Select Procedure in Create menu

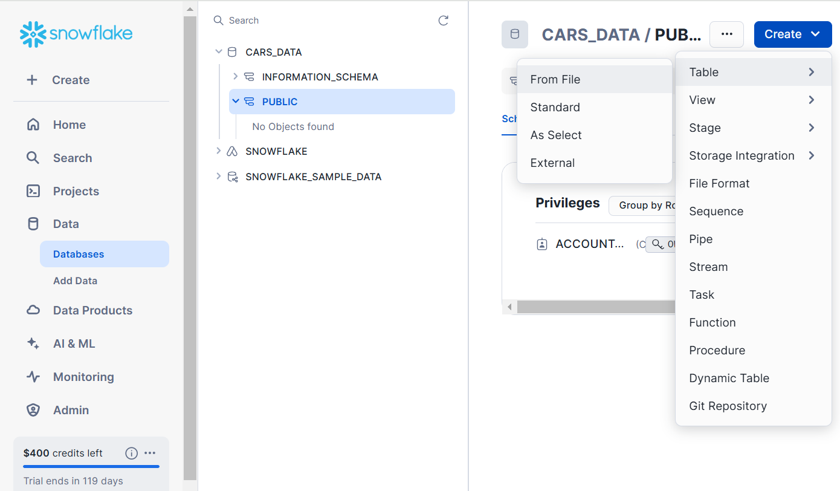click(x=753, y=350)
